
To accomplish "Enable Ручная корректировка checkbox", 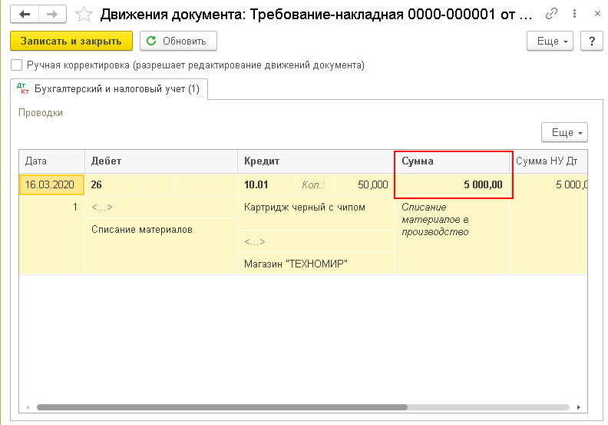I will (x=17, y=65).
